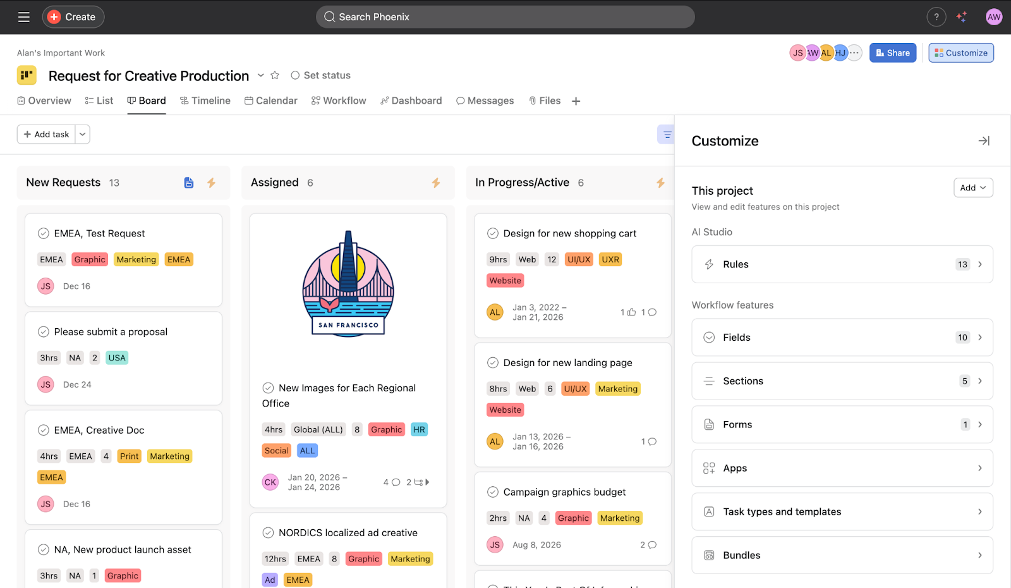Complete the 'Campaign graphics budget' task

pos(493,492)
